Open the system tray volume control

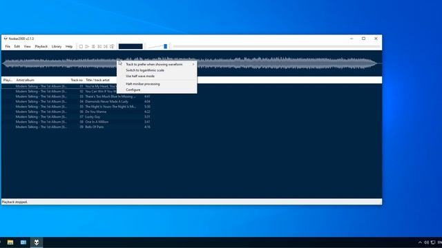(427, 242)
